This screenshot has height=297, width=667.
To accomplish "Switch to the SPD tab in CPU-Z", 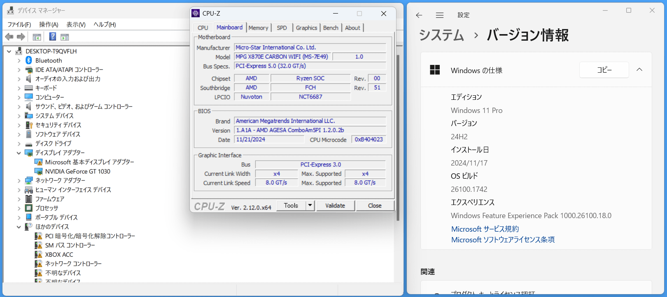I will pyautogui.click(x=282, y=28).
